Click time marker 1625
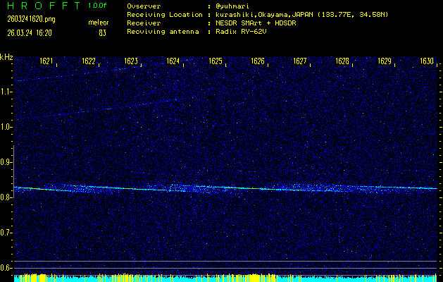443x282 pixels. [216, 61]
